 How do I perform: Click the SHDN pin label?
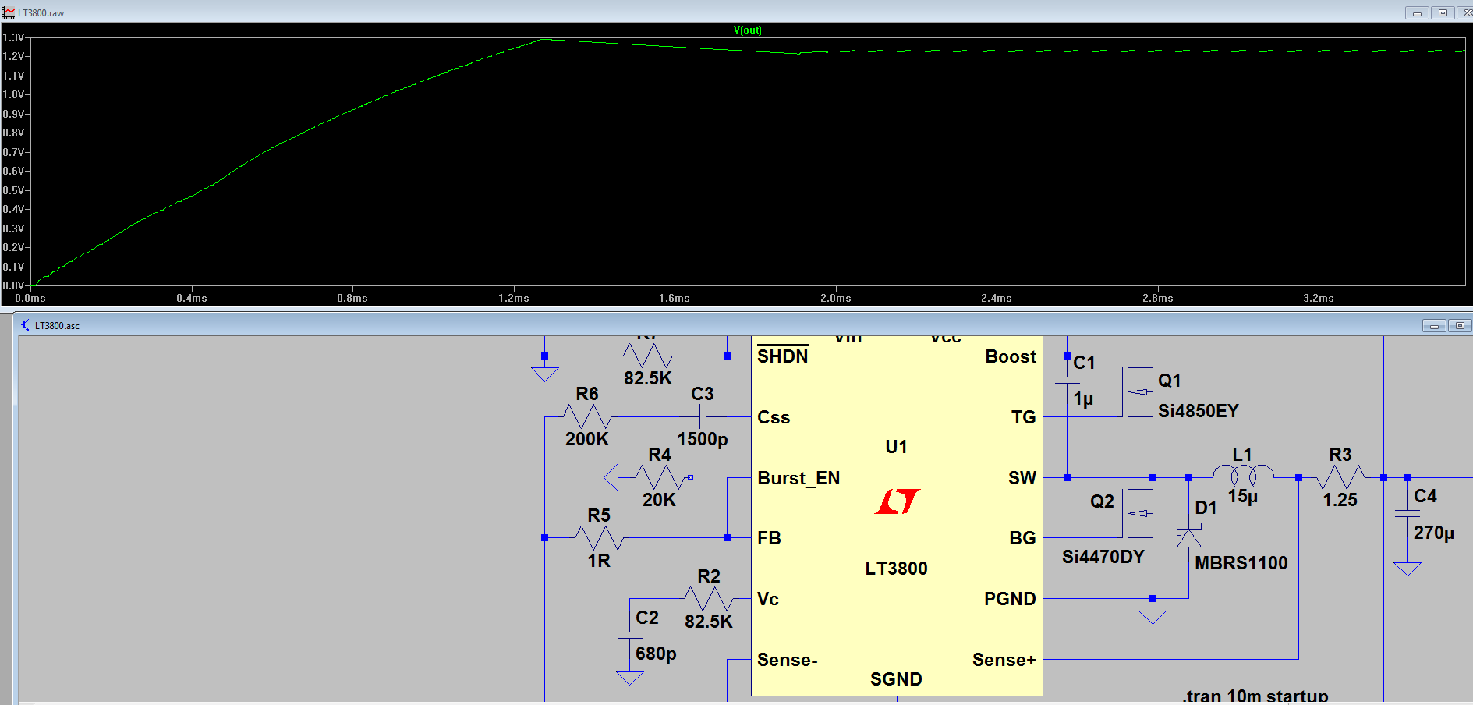783,356
